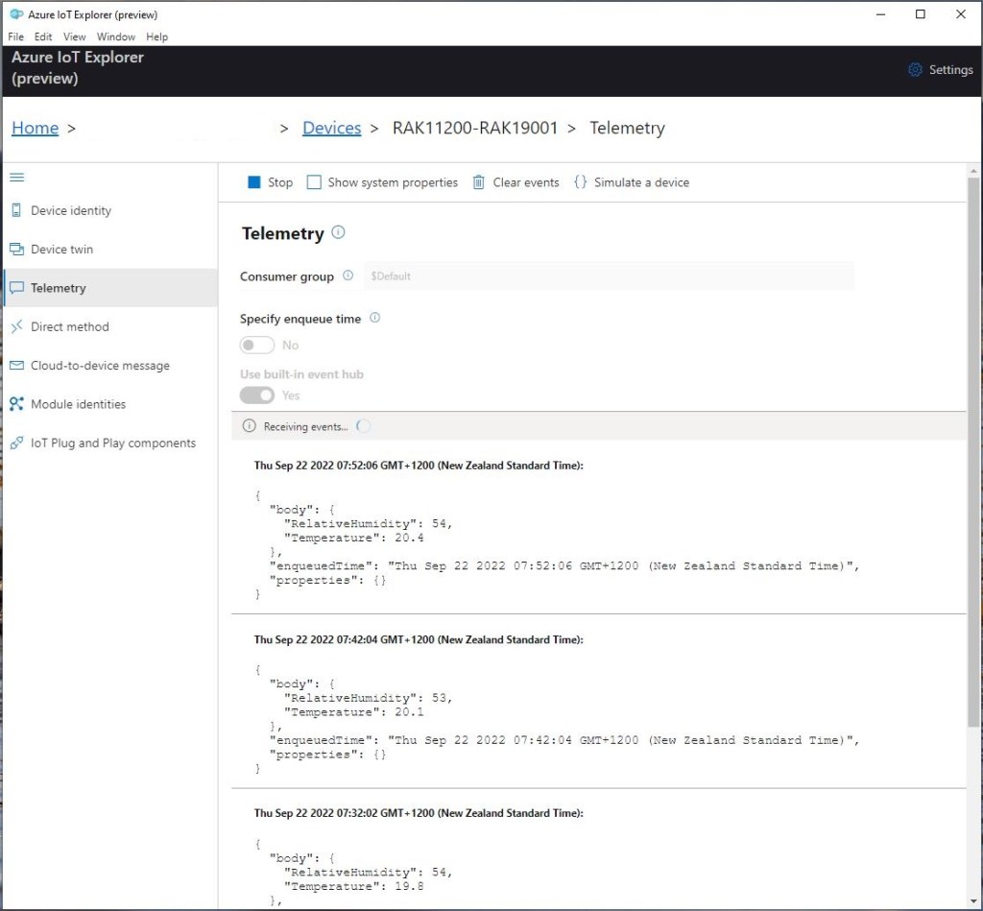
Task: Open the Module identities section
Action: tap(78, 404)
